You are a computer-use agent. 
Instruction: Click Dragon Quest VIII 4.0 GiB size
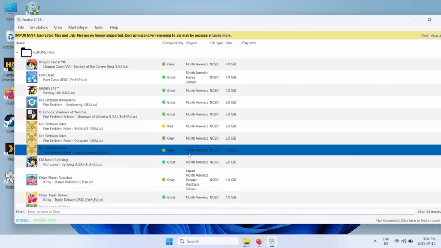(x=231, y=64)
